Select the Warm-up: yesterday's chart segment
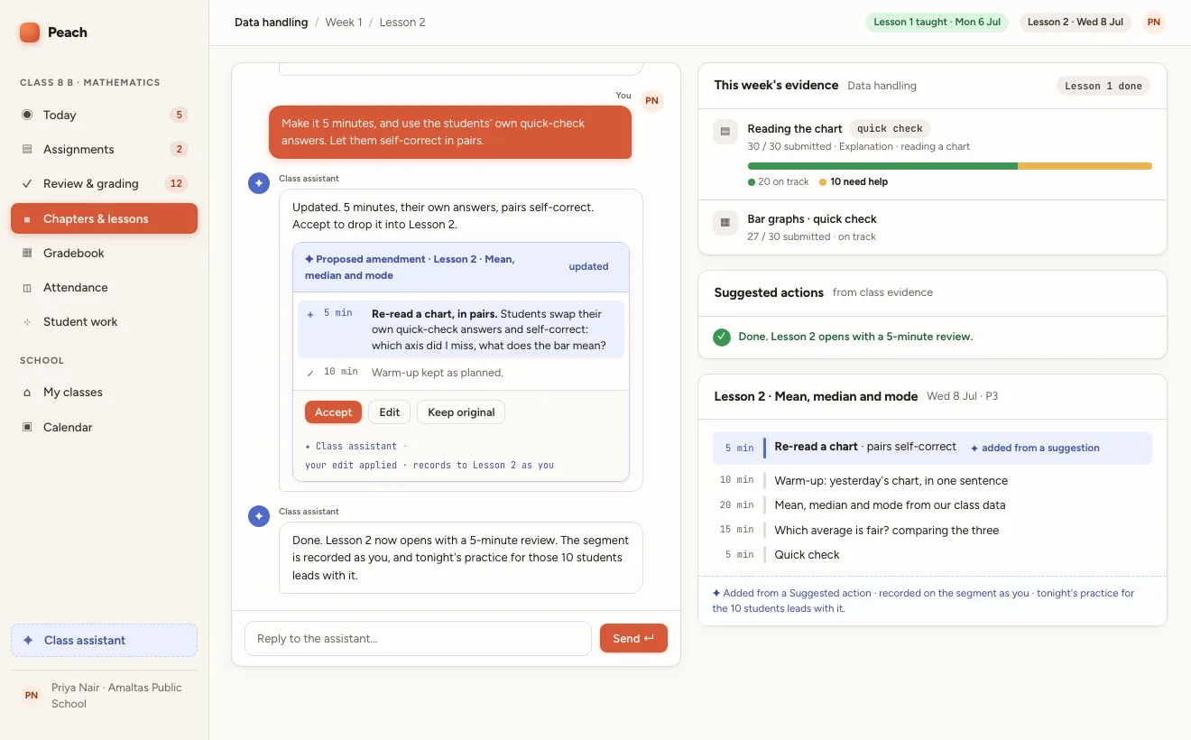1191x740 pixels. click(x=932, y=481)
